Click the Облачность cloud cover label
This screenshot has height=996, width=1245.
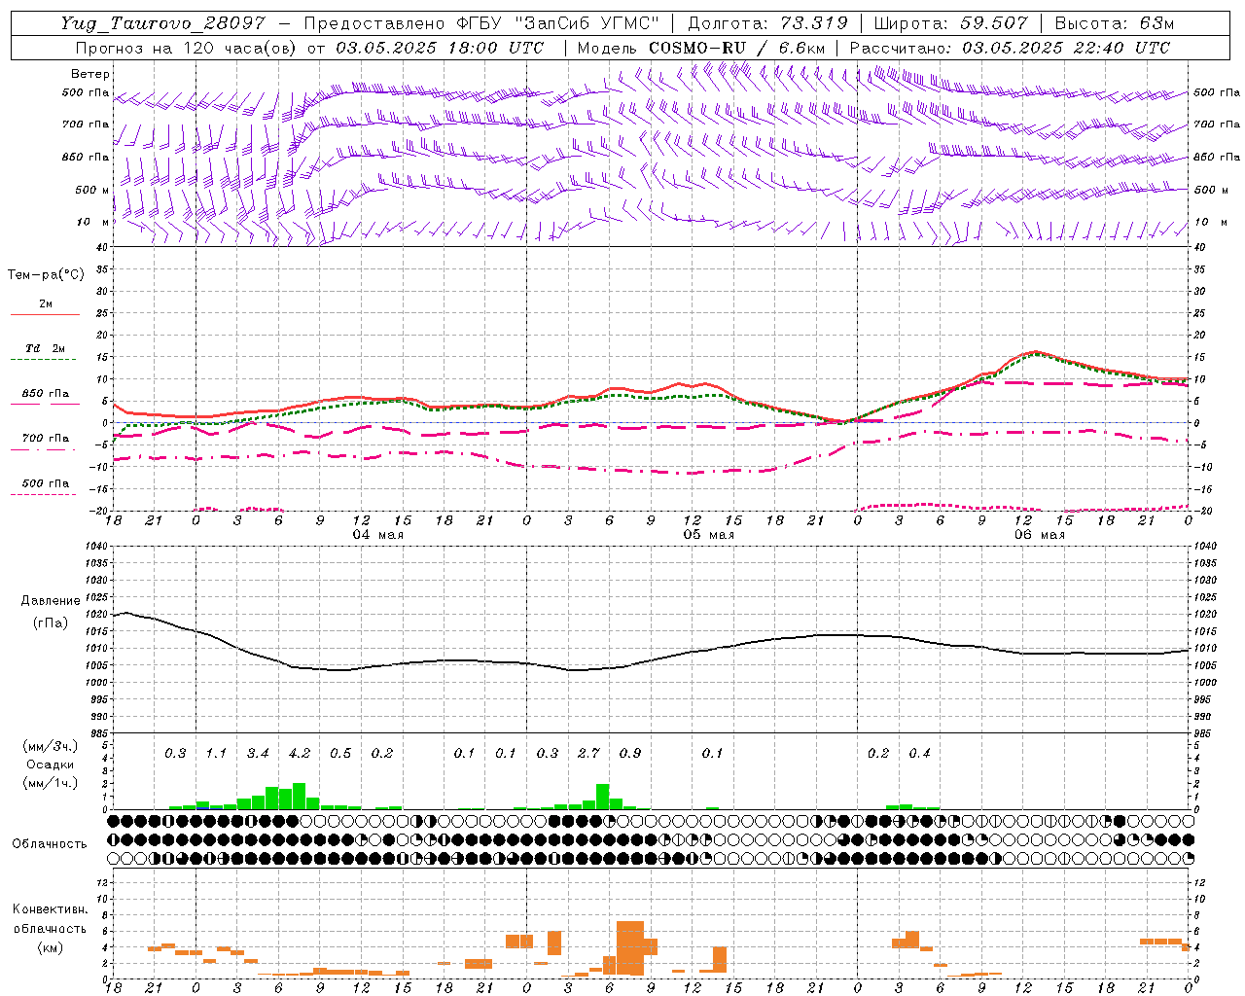pos(50,844)
